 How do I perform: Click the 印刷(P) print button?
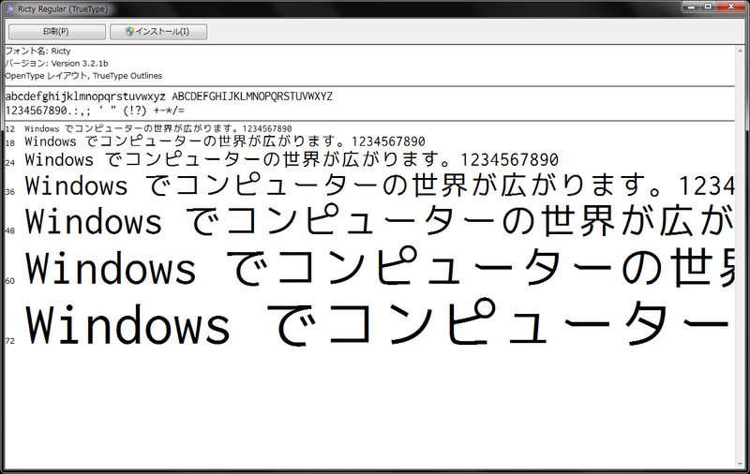coord(57,32)
